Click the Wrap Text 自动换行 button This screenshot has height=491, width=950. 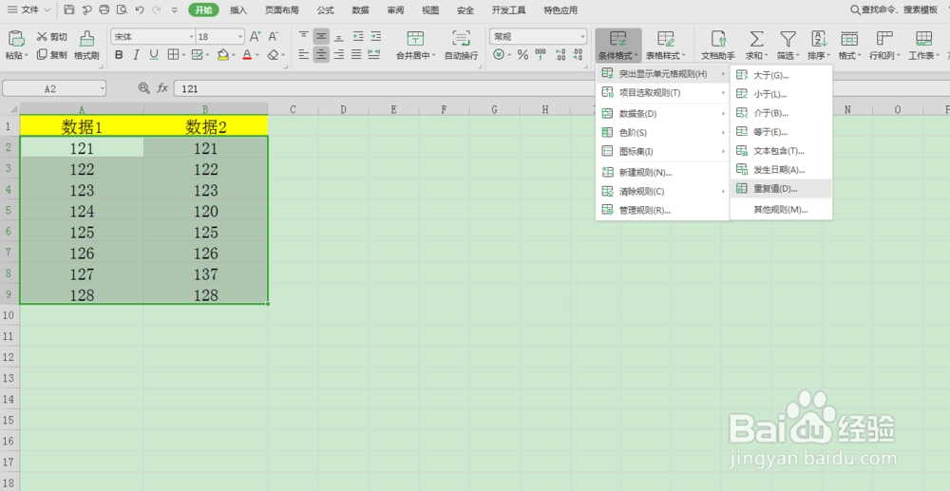point(461,45)
